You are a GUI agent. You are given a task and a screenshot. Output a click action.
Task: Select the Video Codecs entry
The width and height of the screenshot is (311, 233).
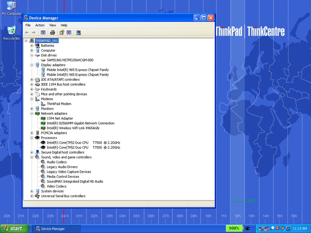pyautogui.click(x=56, y=186)
